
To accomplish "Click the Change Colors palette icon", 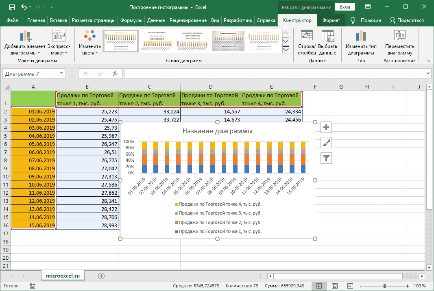I will point(89,36).
